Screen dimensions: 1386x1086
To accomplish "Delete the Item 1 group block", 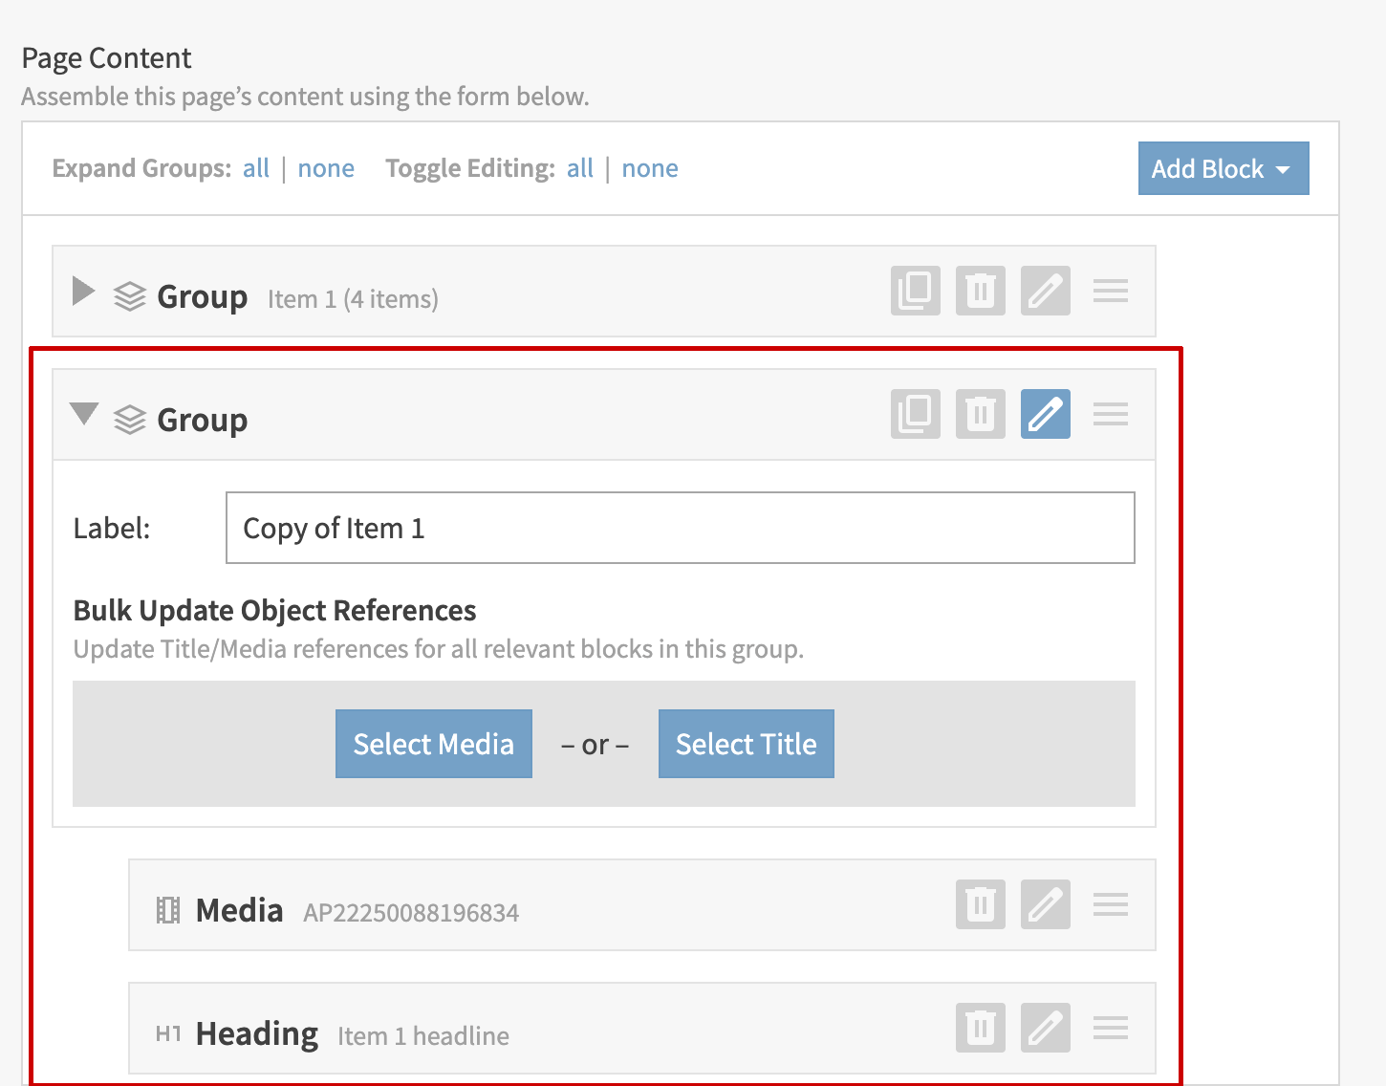I will tap(980, 291).
